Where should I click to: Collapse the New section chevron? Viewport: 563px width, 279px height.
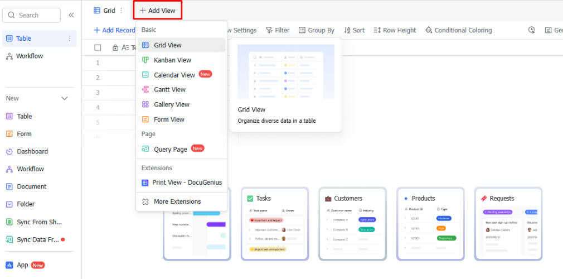pyautogui.click(x=64, y=99)
